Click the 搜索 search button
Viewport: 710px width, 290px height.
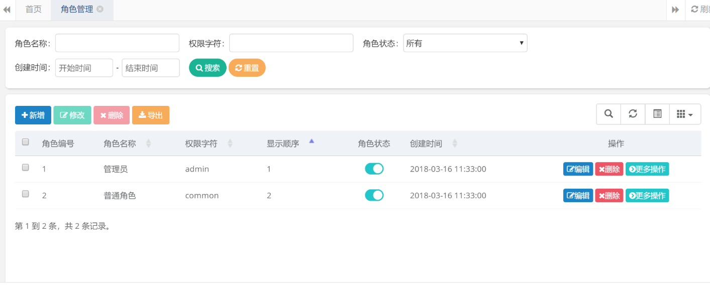[207, 68]
